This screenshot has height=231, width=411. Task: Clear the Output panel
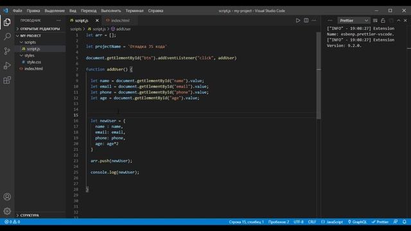click(x=375, y=21)
